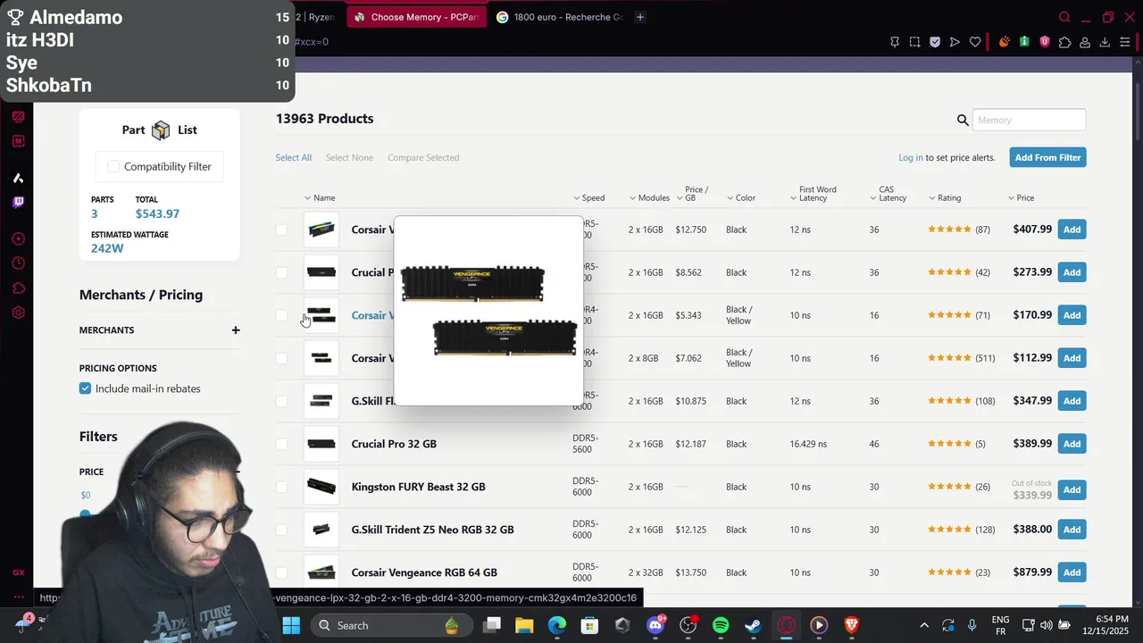Select the $112.99 Corsair row checkbox
The width and height of the screenshot is (1143, 643).
tap(281, 358)
